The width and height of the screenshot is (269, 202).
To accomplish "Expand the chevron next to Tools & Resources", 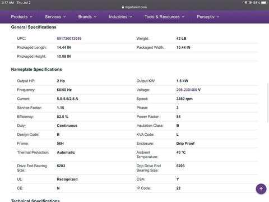I will [183, 17].
